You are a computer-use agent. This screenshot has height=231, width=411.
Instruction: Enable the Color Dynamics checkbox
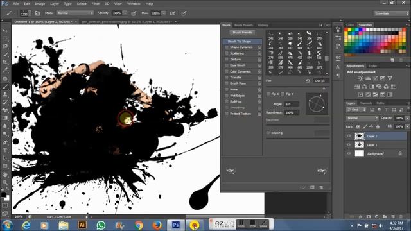[227, 71]
